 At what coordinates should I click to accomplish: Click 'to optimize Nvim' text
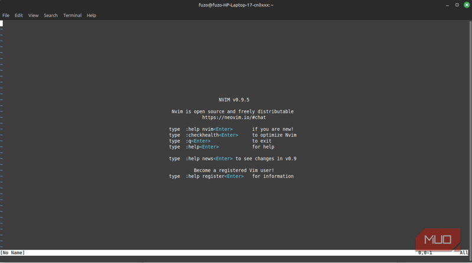coord(274,135)
